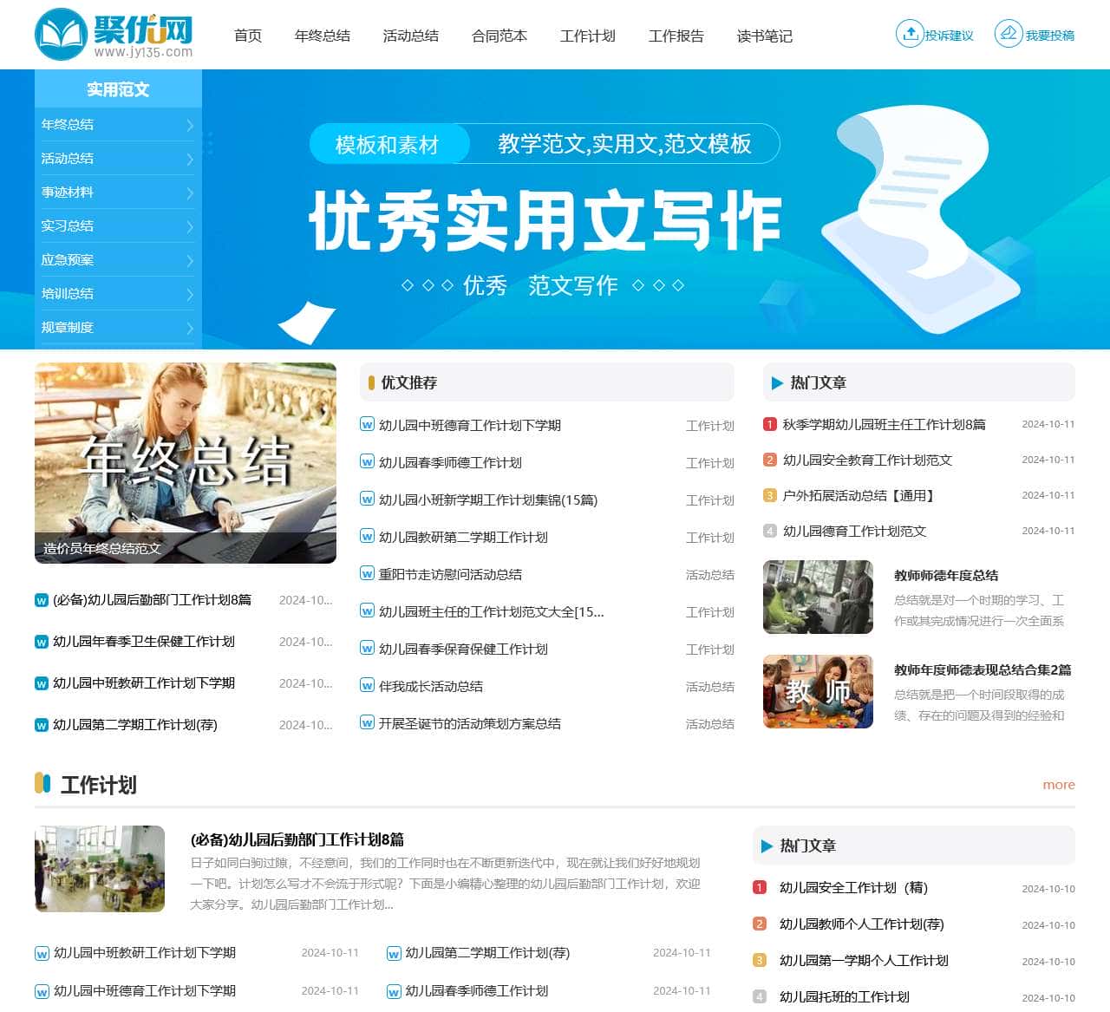Open the kindergarten classroom thumbnail in 工作计划 section
The image size is (1110, 1012).
click(x=100, y=868)
